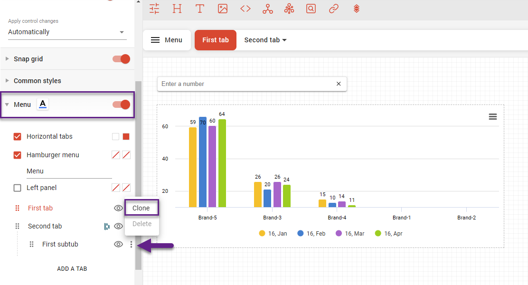Select the code embed icon

tap(245, 9)
